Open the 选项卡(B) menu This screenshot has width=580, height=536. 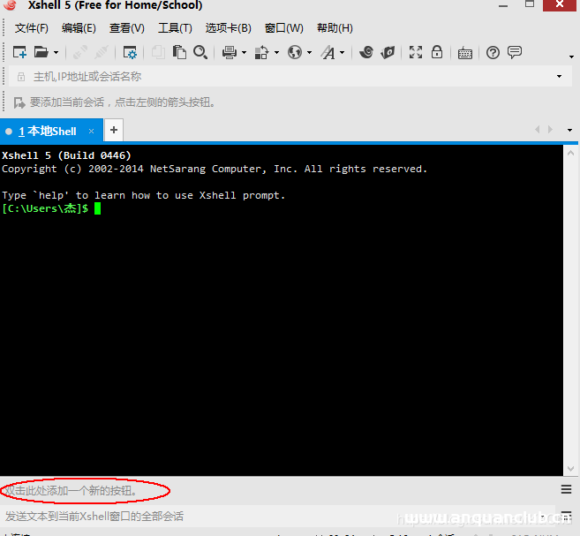tap(229, 28)
